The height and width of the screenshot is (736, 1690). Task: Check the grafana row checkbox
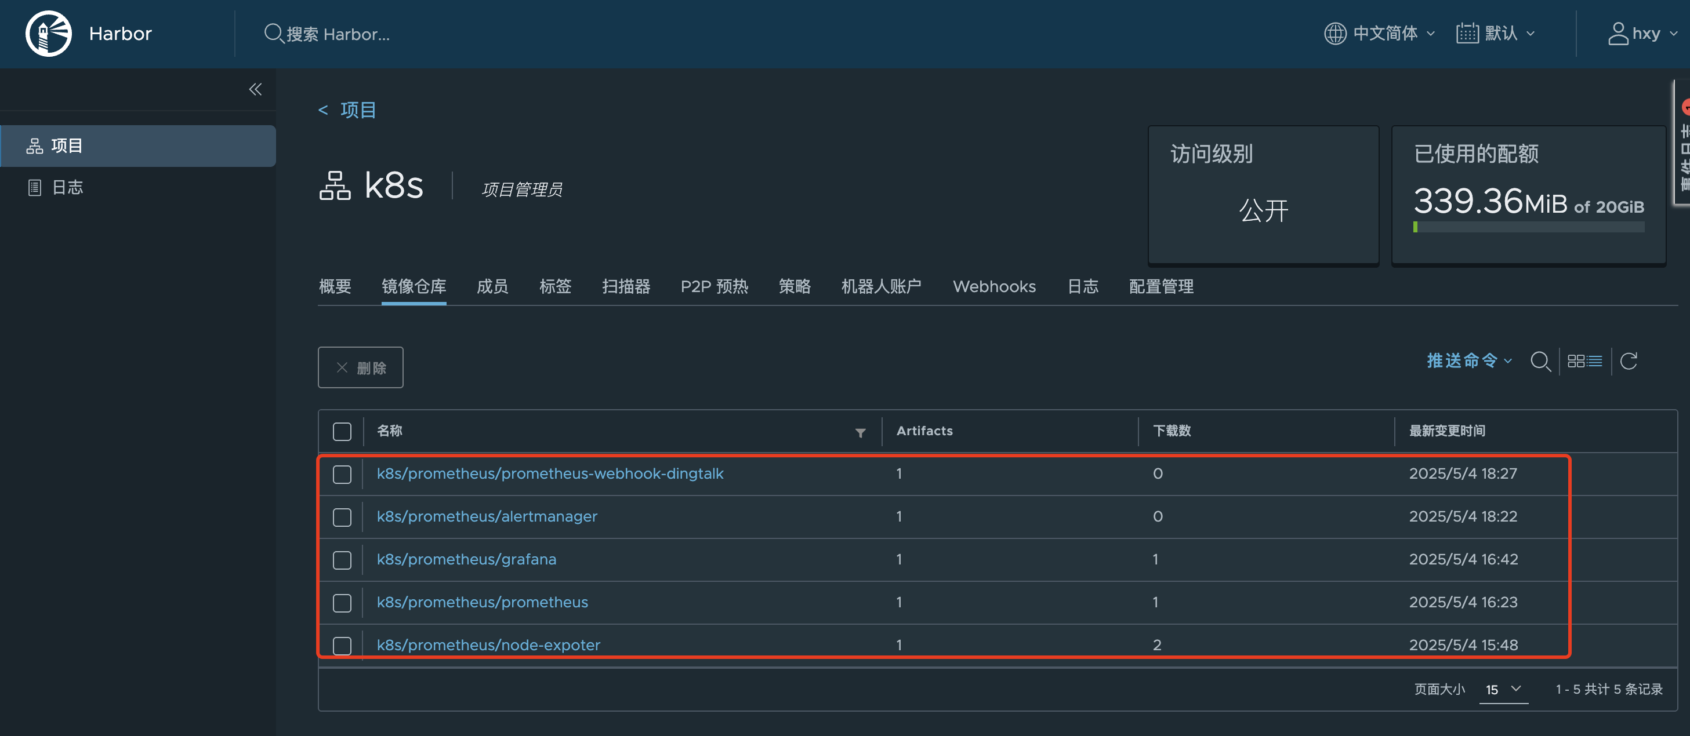coord(342,560)
